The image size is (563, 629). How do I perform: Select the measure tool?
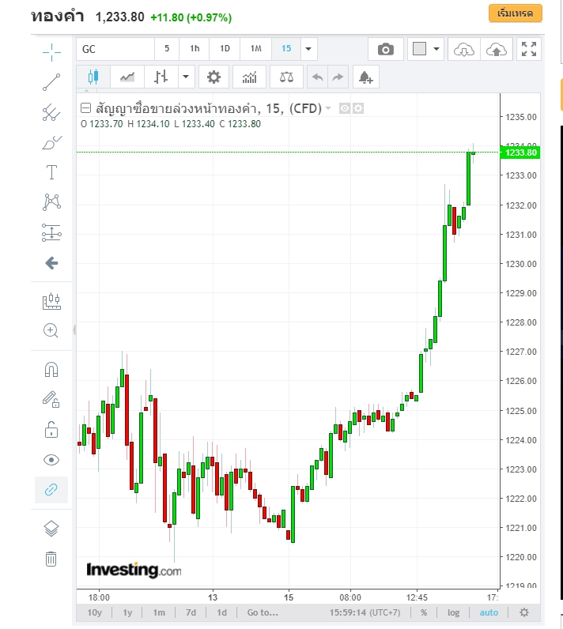pos(51,301)
